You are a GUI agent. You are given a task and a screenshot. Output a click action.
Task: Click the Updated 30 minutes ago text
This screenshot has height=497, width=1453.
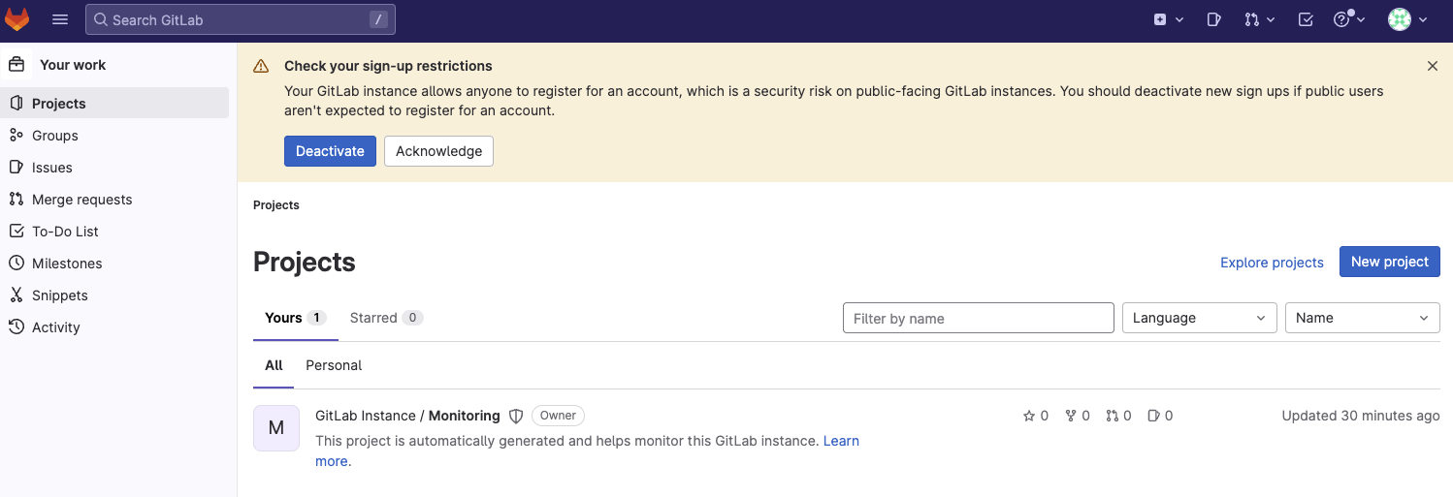(1361, 416)
